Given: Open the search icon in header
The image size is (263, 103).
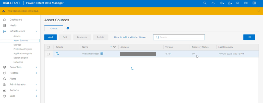Looking at the screenshot, I should (x=205, y=3).
